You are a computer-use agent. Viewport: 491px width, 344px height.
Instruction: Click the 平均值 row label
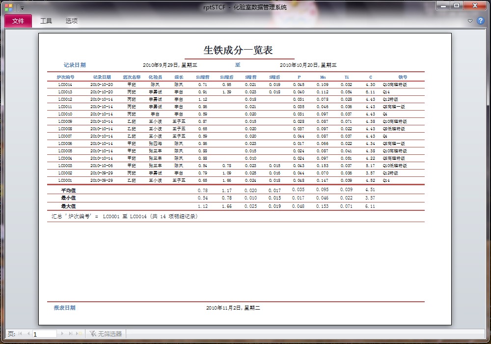tap(68, 191)
